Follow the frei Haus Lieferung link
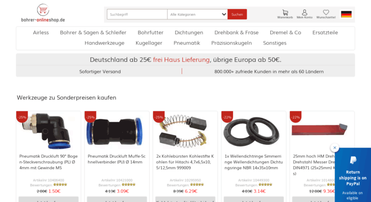The height and width of the screenshot is (202, 371). [x=181, y=60]
